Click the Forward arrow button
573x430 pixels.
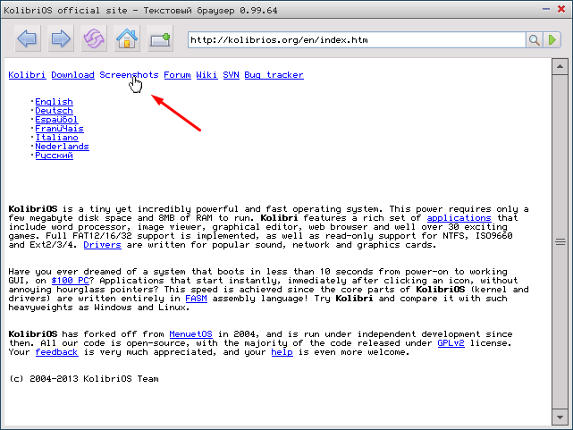point(60,39)
